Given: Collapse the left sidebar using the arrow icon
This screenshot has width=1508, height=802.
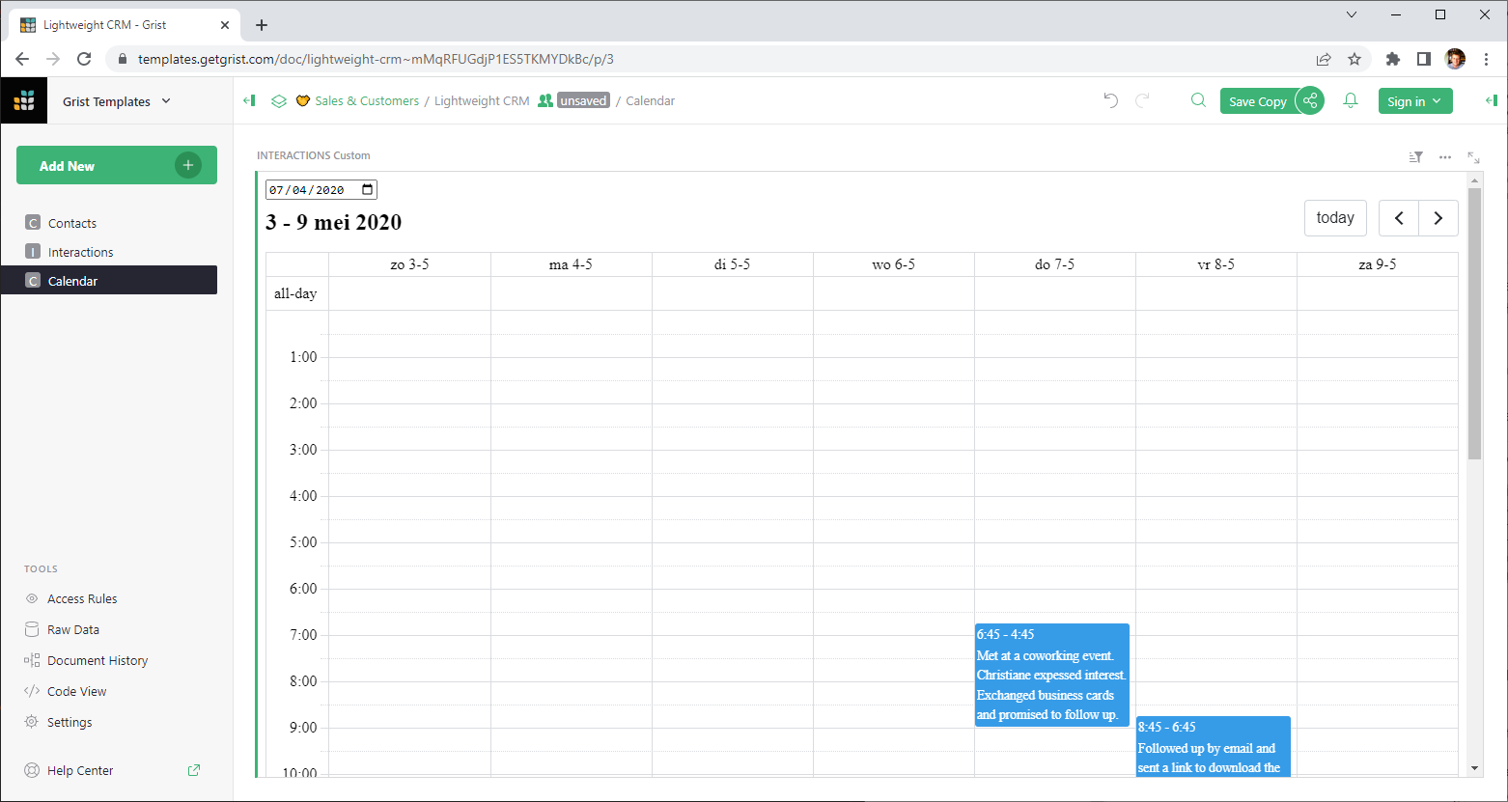Looking at the screenshot, I should (x=249, y=100).
